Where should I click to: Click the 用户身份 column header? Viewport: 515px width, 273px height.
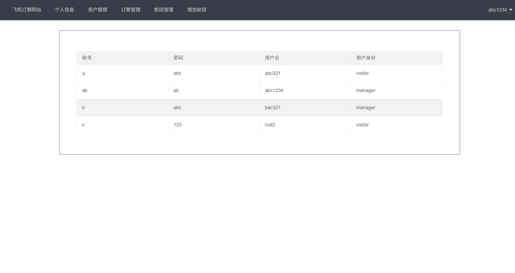point(396,58)
